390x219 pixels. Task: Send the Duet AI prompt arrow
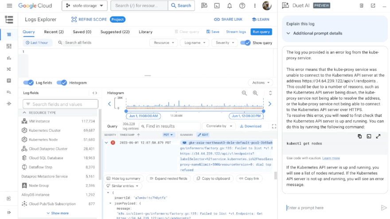(x=384, y=208)
